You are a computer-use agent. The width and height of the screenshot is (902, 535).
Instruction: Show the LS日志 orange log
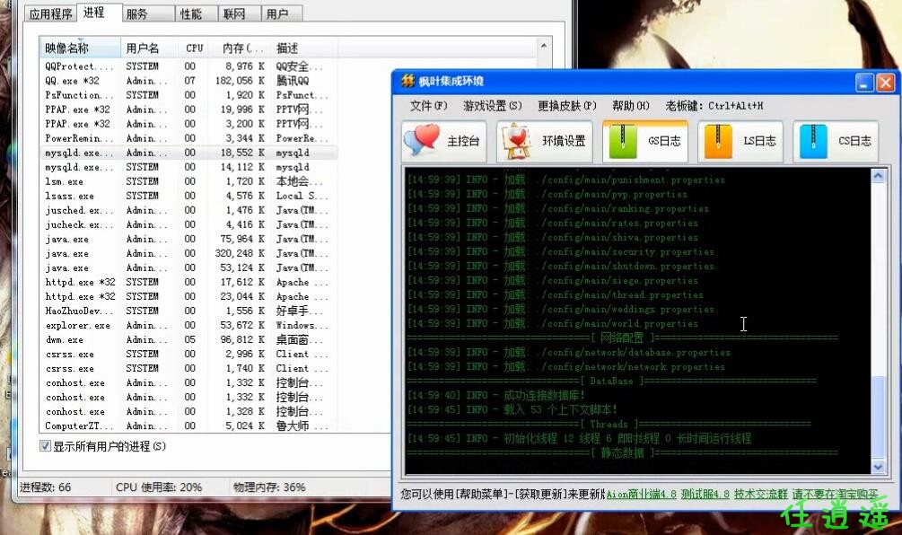click(x=740, y=141)
